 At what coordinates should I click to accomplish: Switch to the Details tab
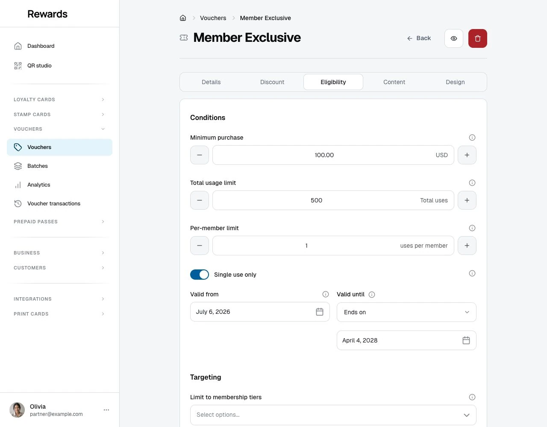[x=211, y=82]
